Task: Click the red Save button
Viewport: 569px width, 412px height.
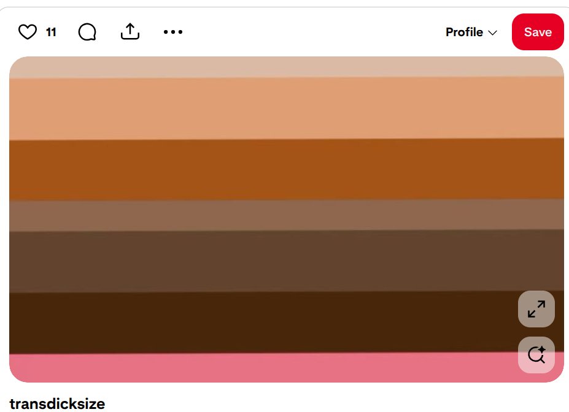Action: point(538,32)
